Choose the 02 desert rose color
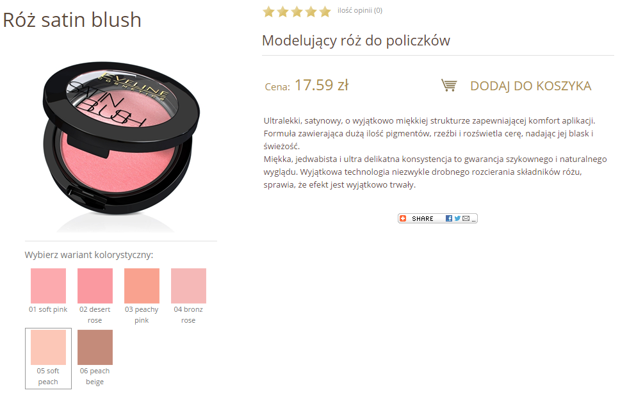 [95, 286]
